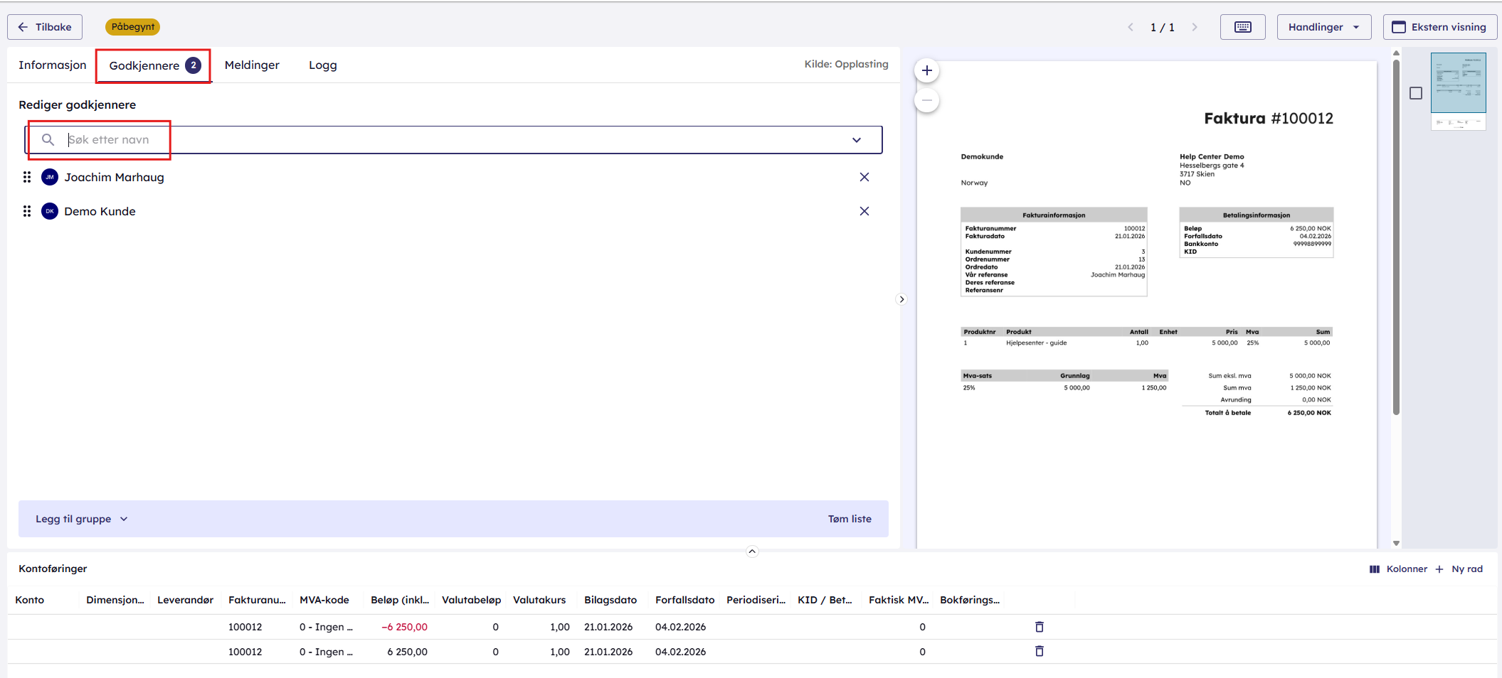The height and width of the screenshot is (678, 1502).
Task: Go back with the Tilbake button
Action: [45, 27]
